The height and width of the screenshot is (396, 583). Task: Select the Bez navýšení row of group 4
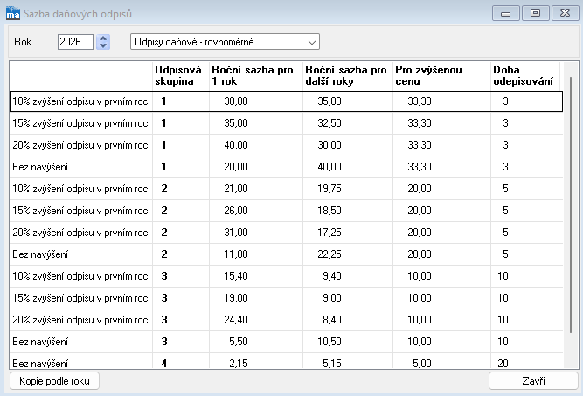tap(287, 363)
